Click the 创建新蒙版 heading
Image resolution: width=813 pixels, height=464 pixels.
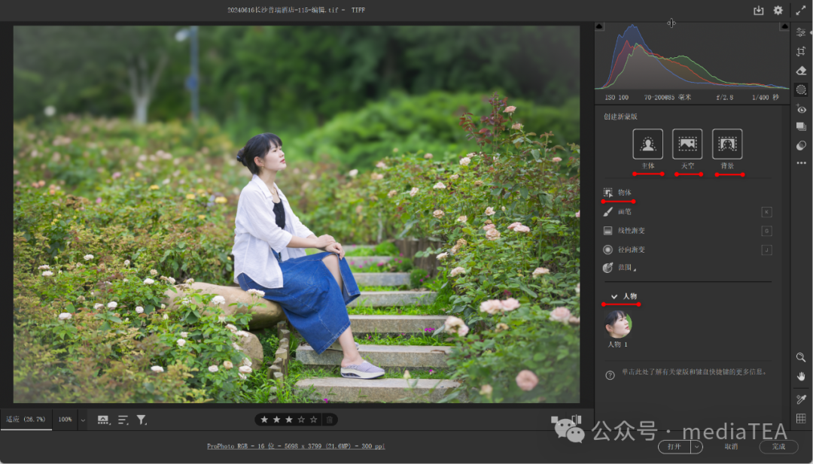tap(620, 117)
